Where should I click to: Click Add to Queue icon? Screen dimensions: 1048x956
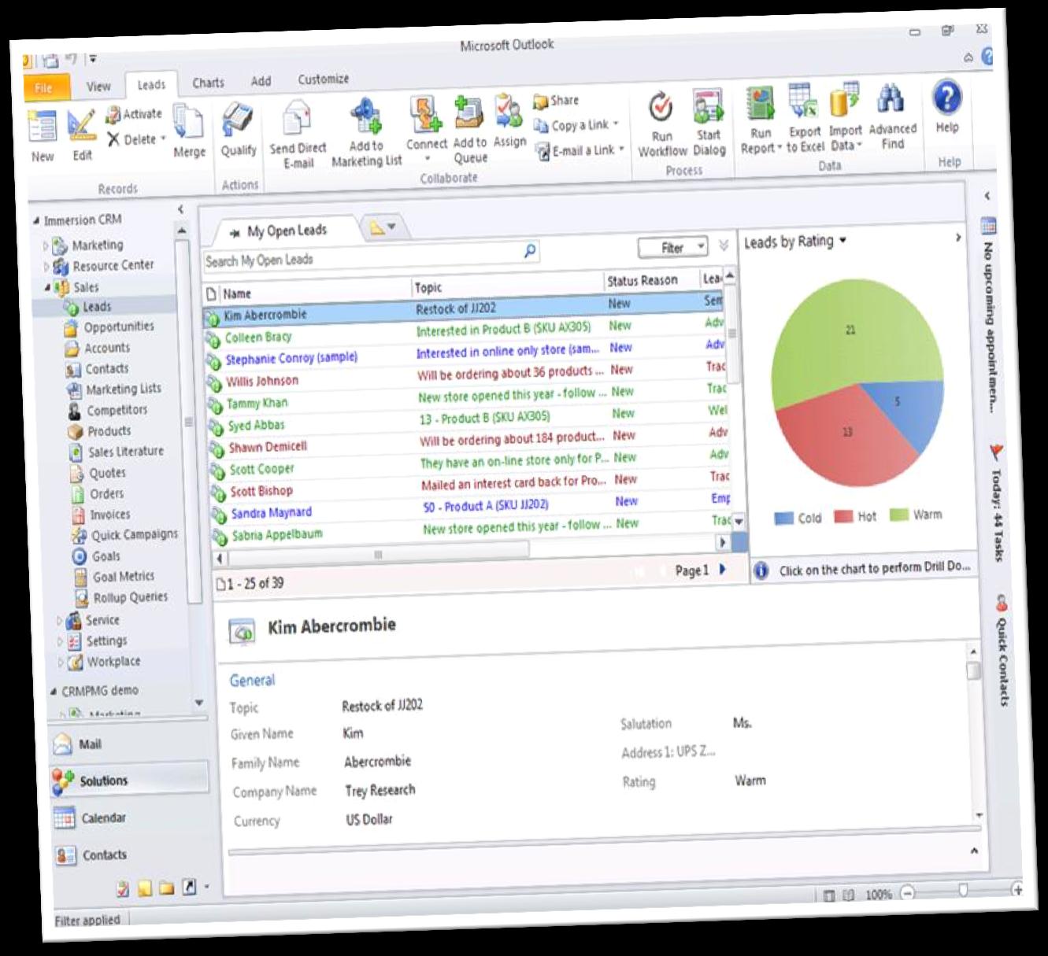click(x=469, y=114)
